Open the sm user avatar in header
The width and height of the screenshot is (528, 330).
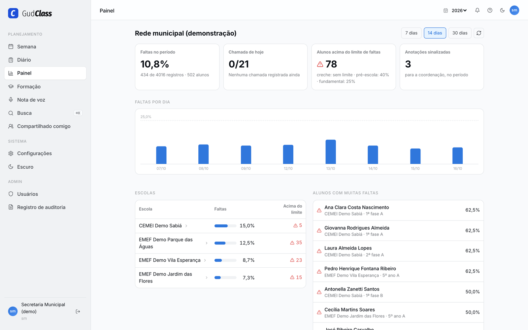coord(514,10)
